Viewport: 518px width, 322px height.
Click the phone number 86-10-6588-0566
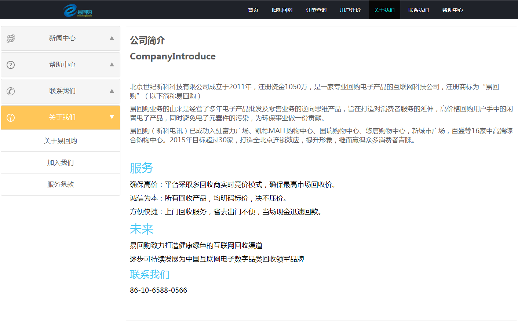(158, 290)
